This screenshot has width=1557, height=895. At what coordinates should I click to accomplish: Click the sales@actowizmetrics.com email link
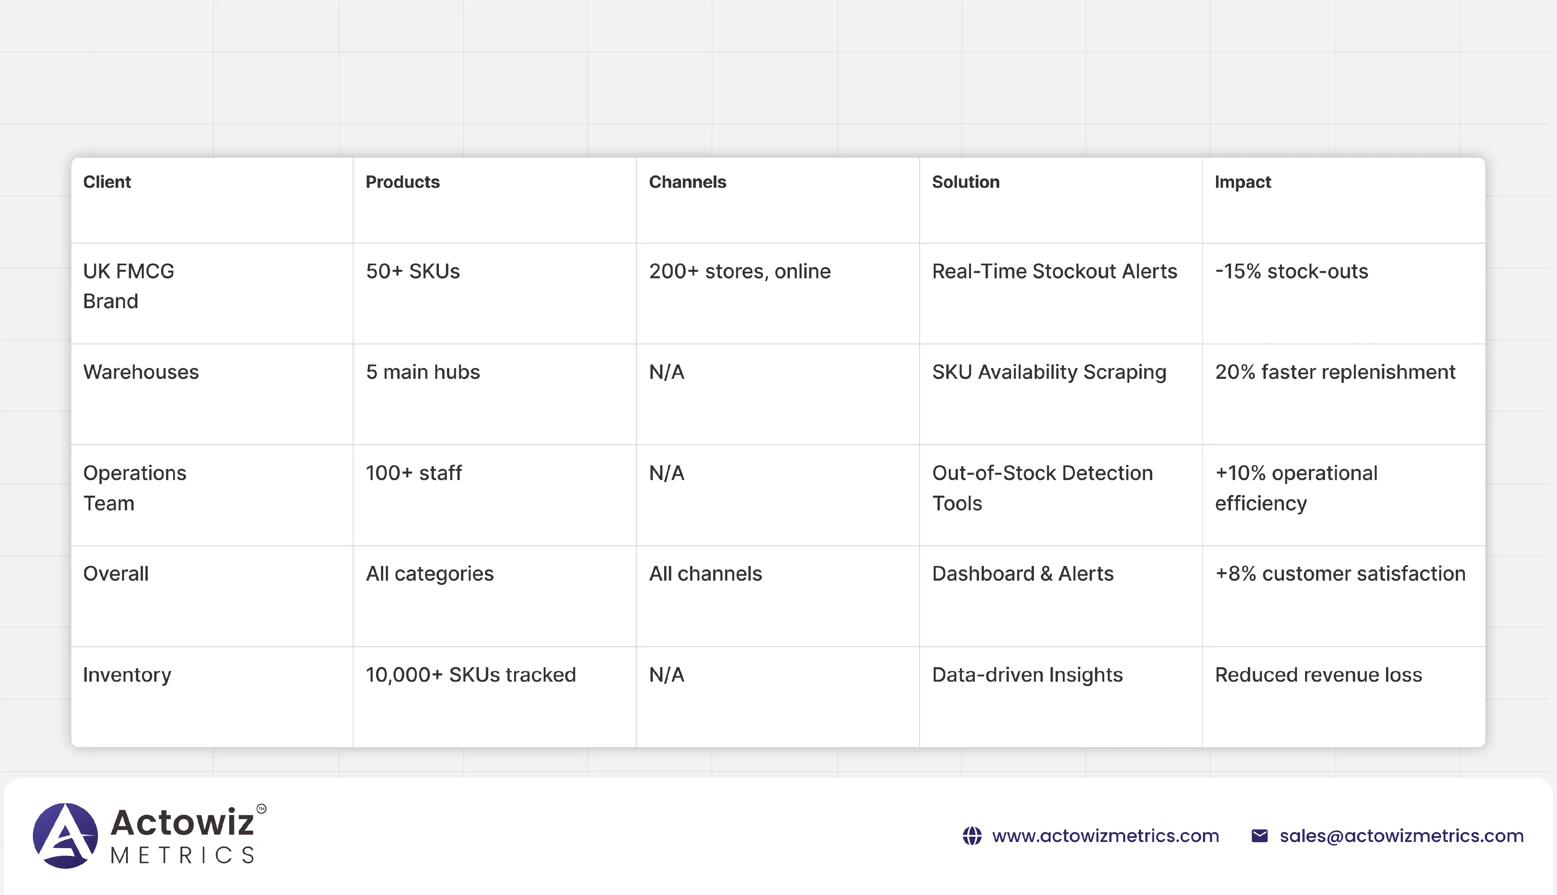click(x=1401, y=836)
